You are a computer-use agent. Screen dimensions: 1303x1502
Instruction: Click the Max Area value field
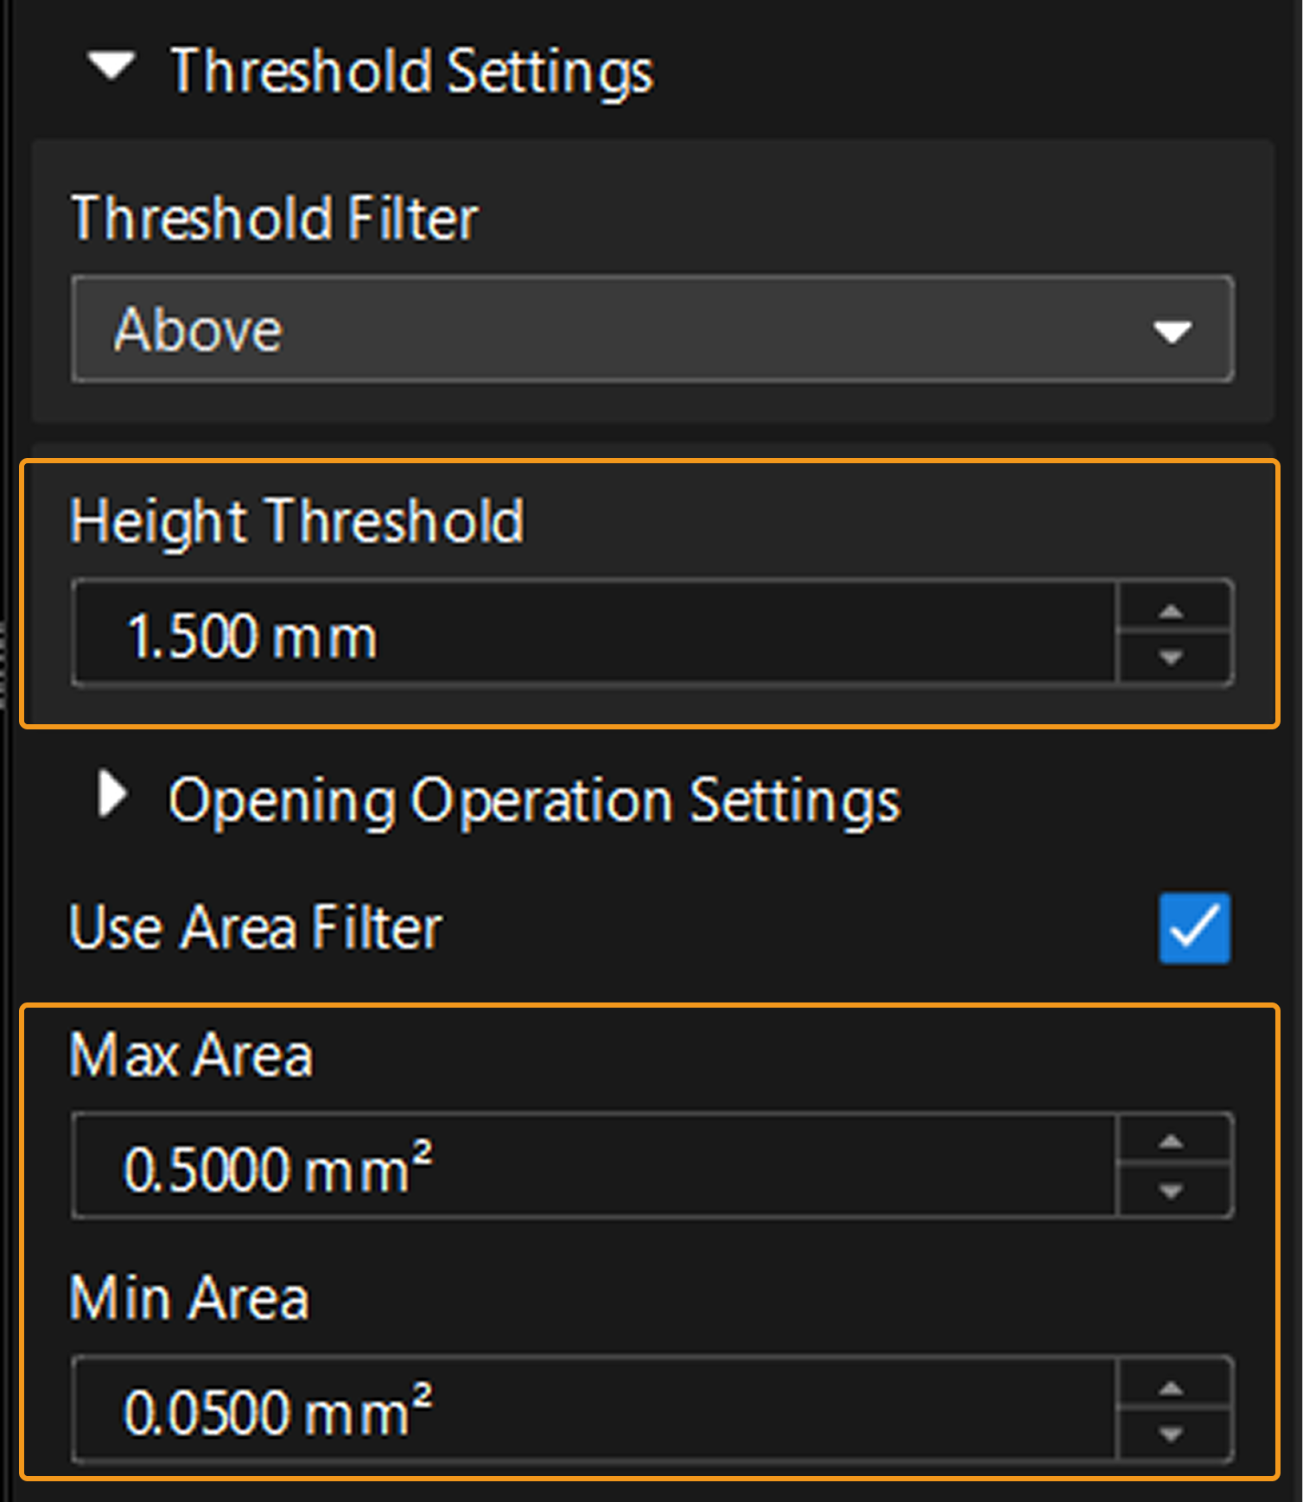(x=594, y=1168)
